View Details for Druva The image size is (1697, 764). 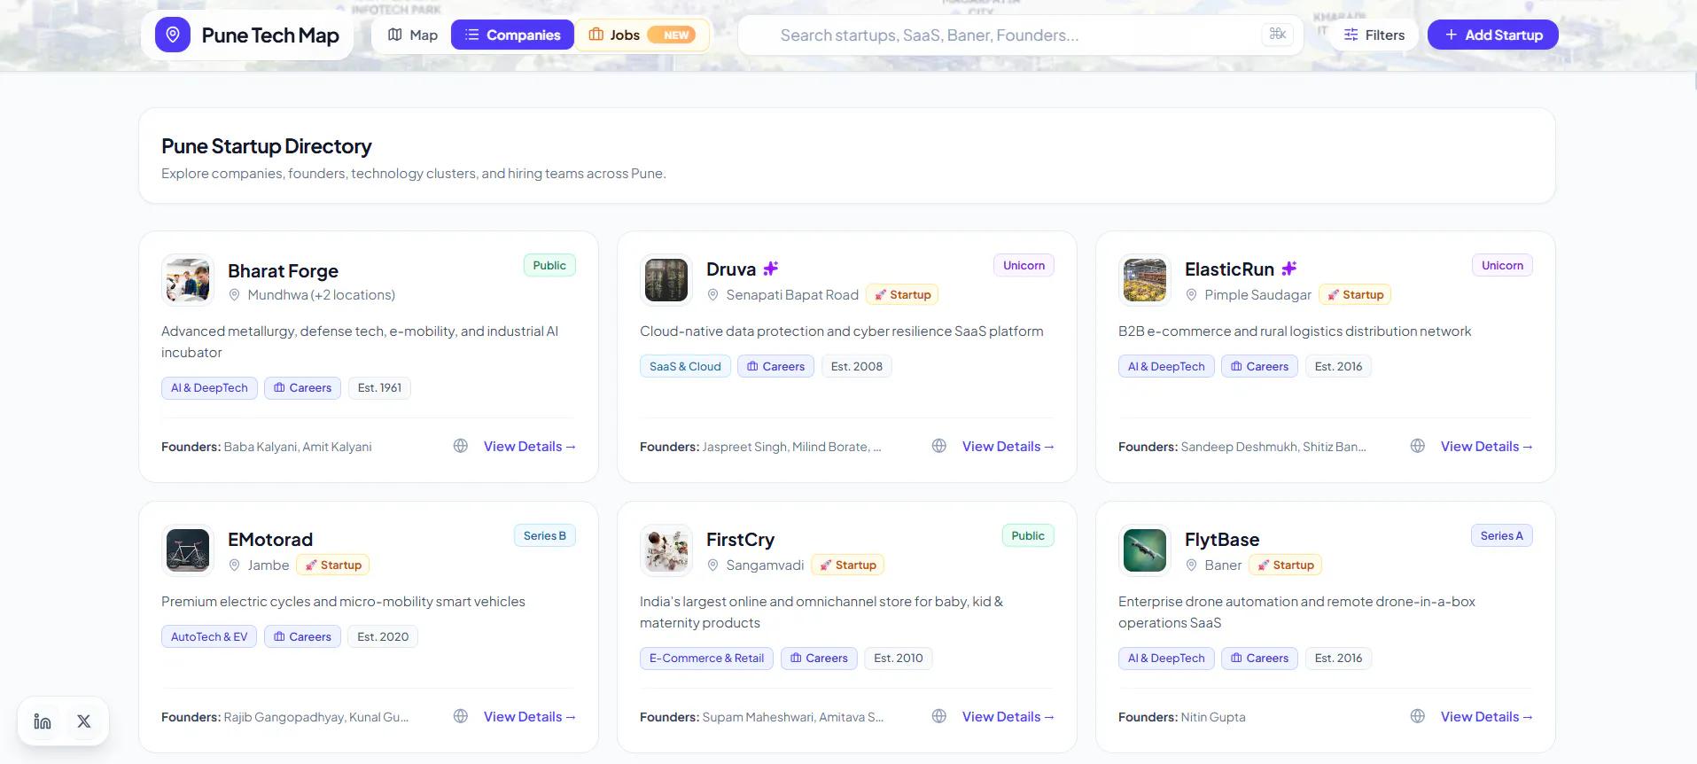(1008, 446)
